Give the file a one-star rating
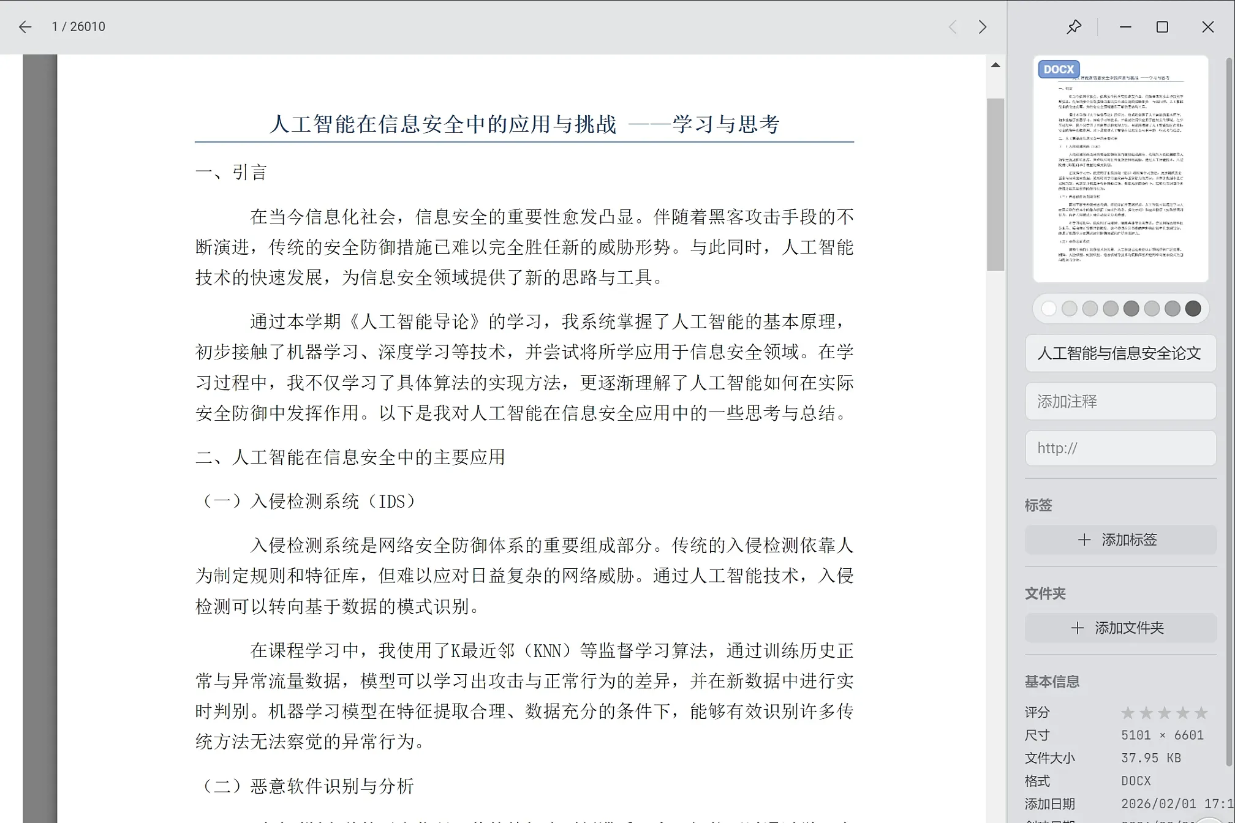This screenshot has height=823, width=1235. point(1127,712)
